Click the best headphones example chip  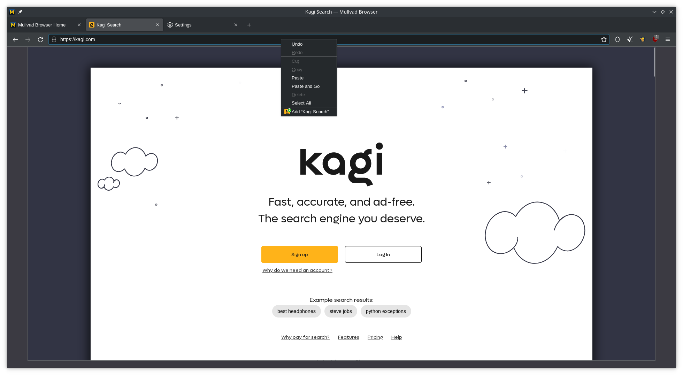[297, 311]
